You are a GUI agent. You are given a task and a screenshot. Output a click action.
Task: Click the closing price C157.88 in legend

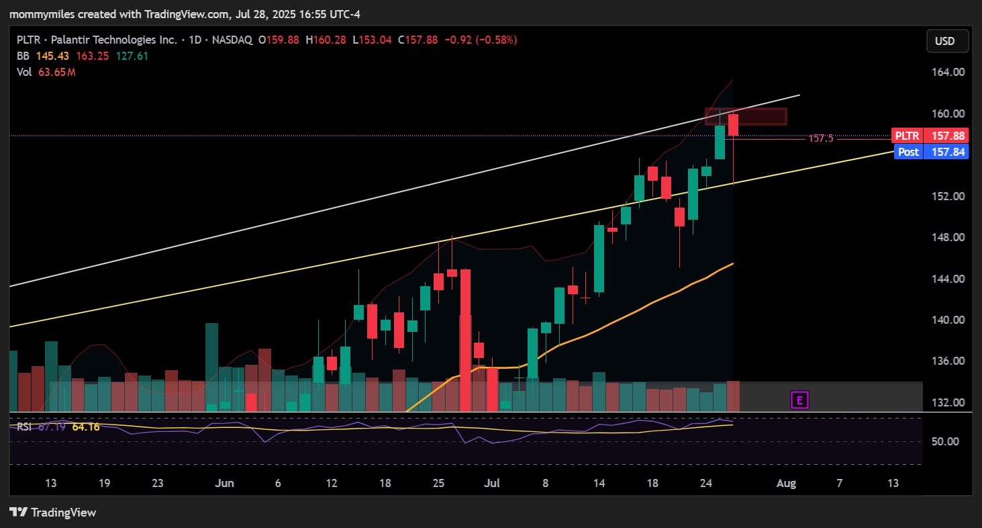tap(418, 40)
